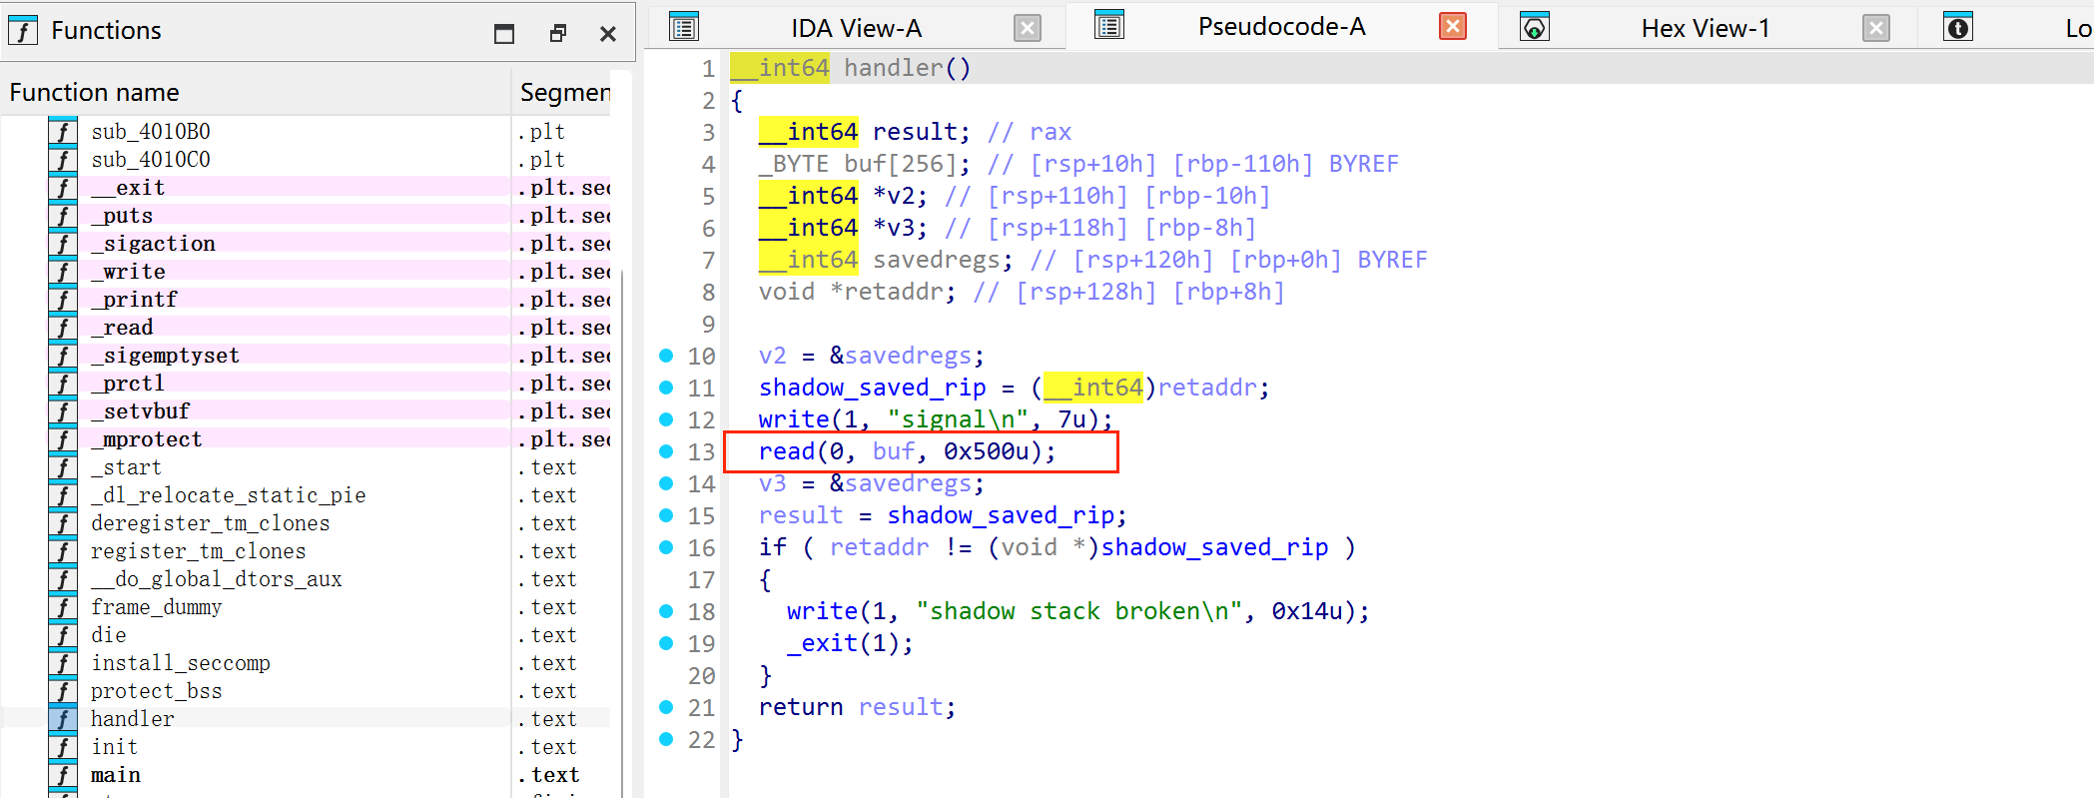Select the init function row
Viewport: 2094px width, 798px height.
click(x=306, y=747)
